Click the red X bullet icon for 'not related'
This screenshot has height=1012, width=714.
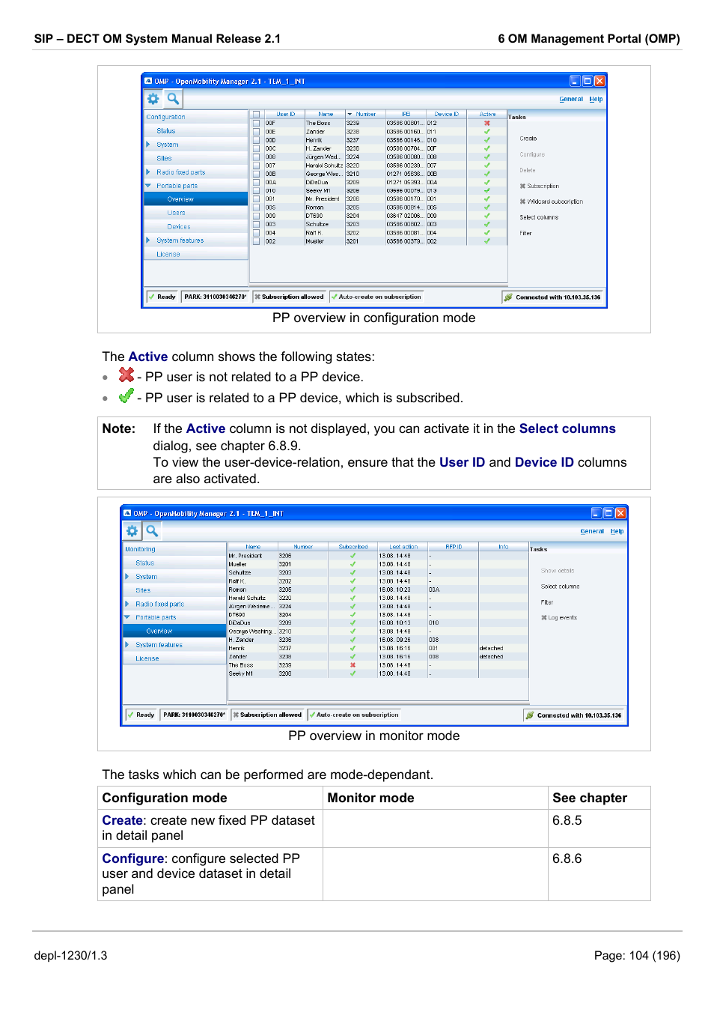[x=126, y=374]
